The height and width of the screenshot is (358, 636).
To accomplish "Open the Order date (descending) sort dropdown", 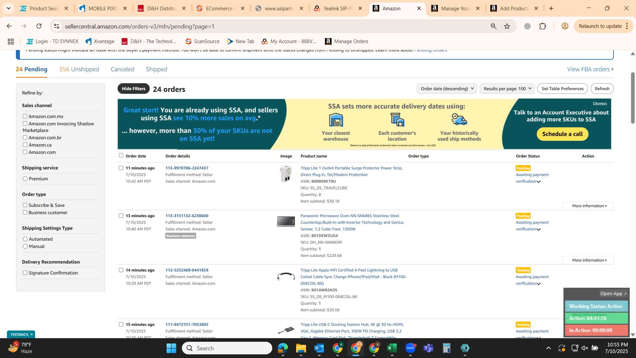I will [447, 89].
